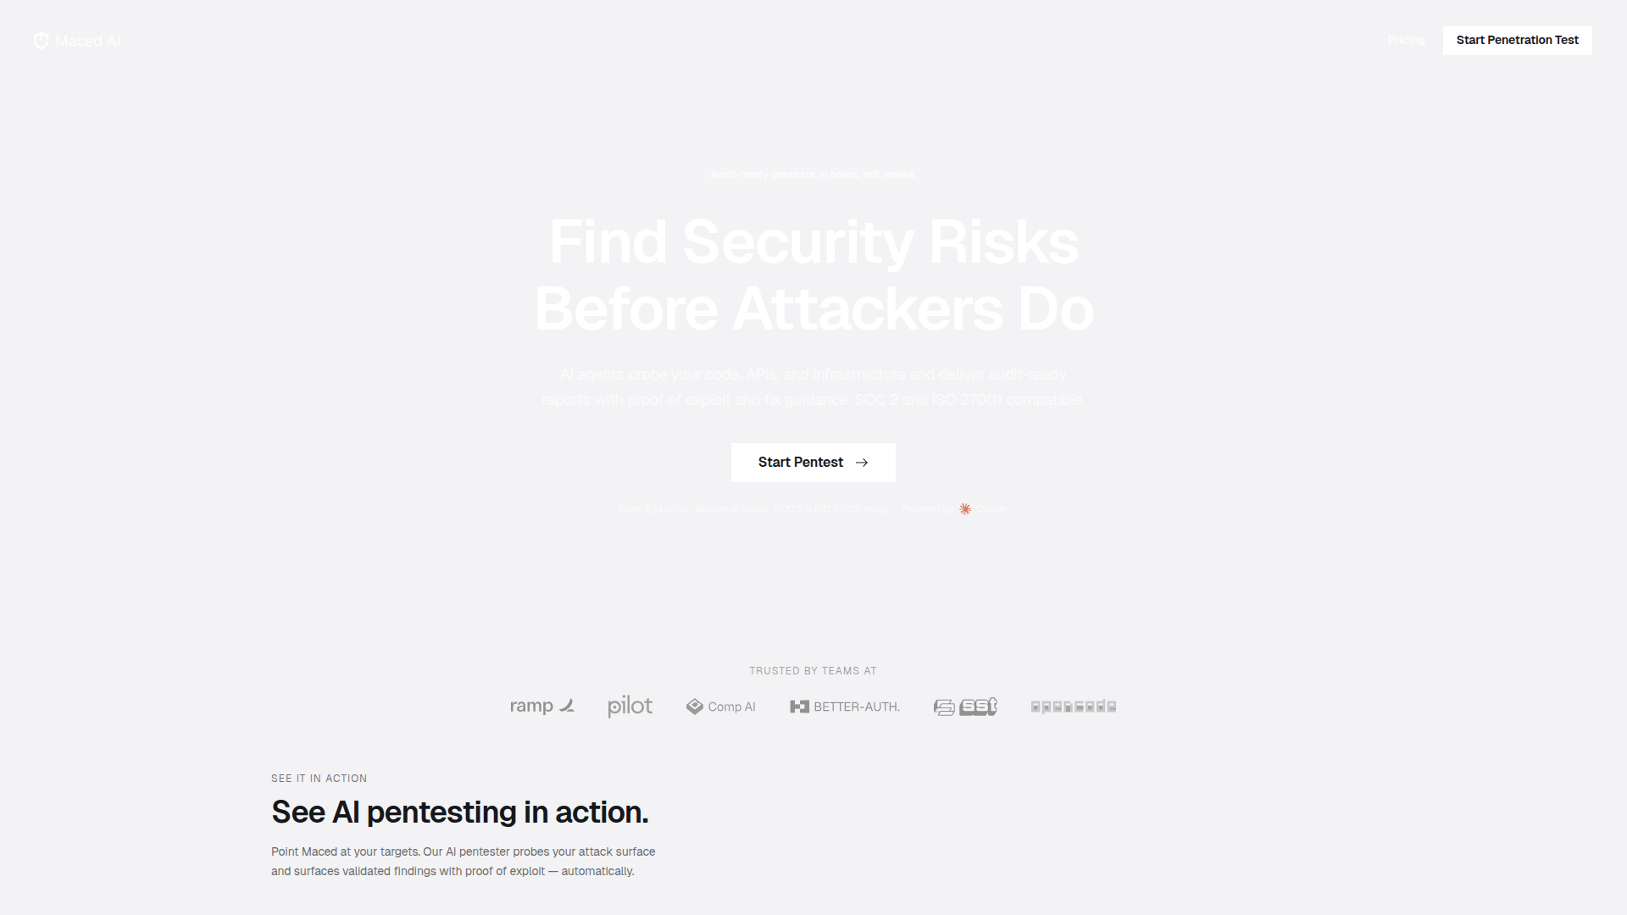Click the opencode pixel logo
This screenshot has height=915, width=1627.
click(x=1073, y=707)
